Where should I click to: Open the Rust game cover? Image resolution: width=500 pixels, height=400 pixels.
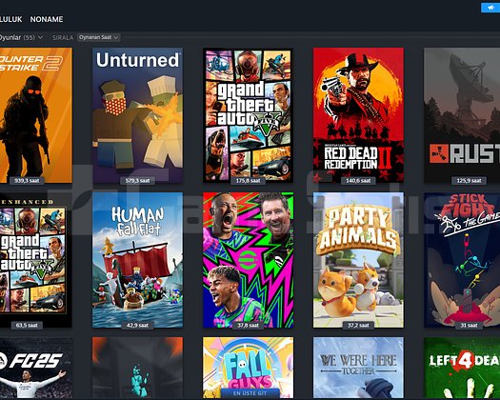click(462, 115)
